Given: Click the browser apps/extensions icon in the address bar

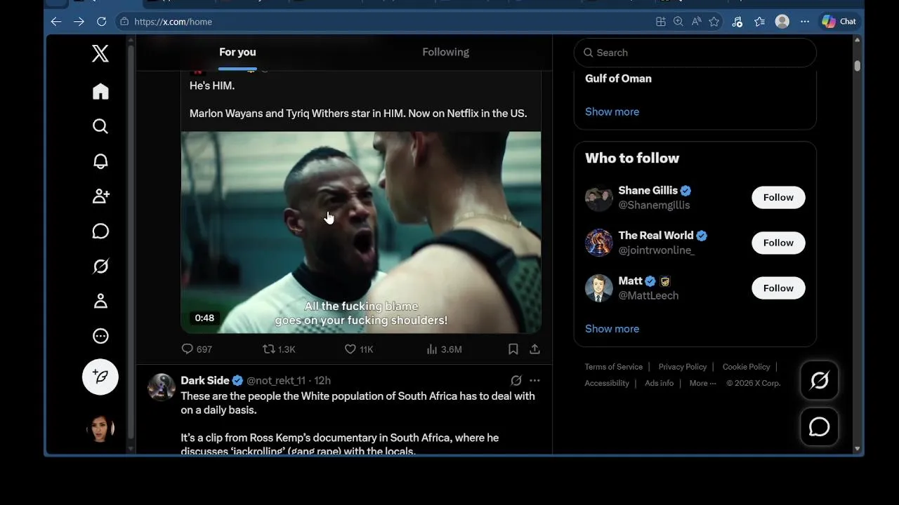Looking at the screenshot, I should (661, 22).
